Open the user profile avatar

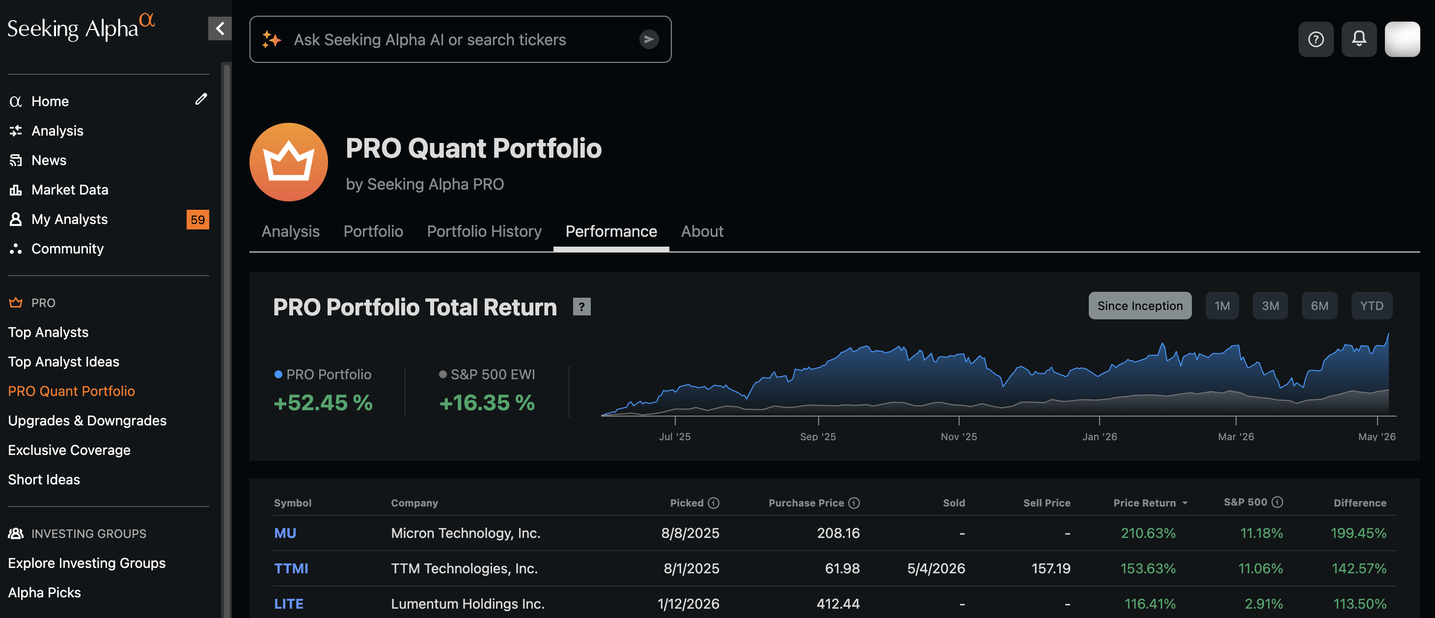click(1402, 39)
